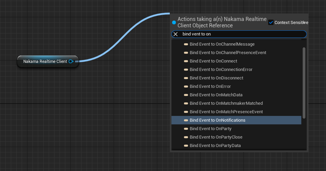
Task: Click the delegate icon beside OnMatchData
Action: pyautogui.click(x=186, y=95)
